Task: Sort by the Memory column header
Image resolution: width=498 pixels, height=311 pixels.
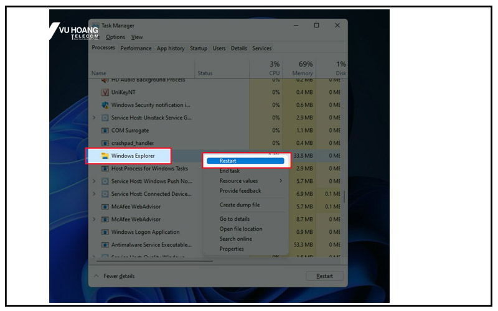Action: coord(303,73)
